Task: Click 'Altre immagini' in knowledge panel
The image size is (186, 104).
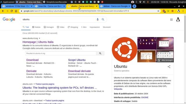Action: [165, 60]
